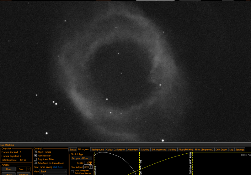Select the Histogram tab

click(84, 149)
